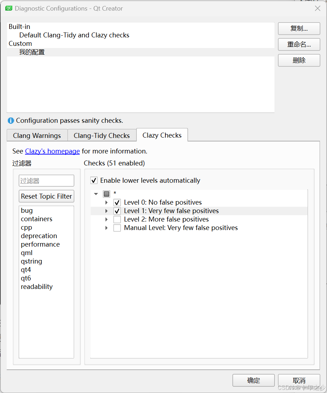This screenshot has width=327, height=393.
Task: Switch to the Clang Warnings tab
Action: click(37, 135)
